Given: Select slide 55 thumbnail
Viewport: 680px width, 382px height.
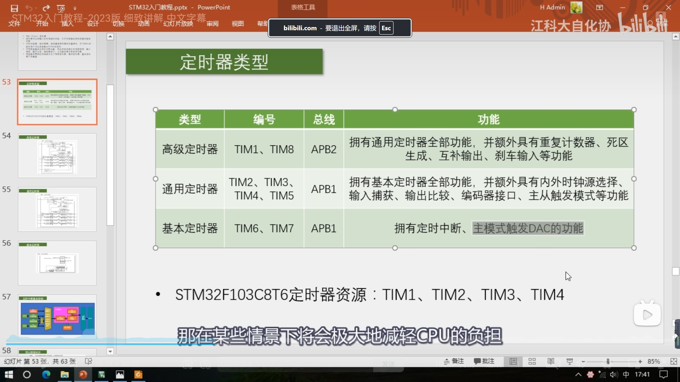Looking at the screenshot, I should (x=57, y=209).
